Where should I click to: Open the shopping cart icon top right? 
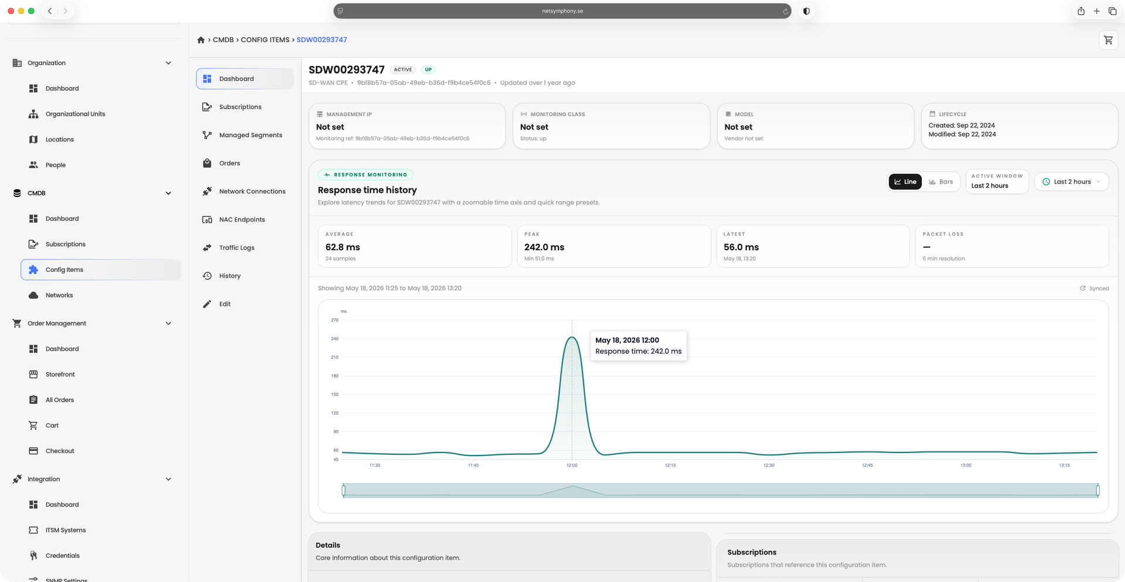(1108, 40)
